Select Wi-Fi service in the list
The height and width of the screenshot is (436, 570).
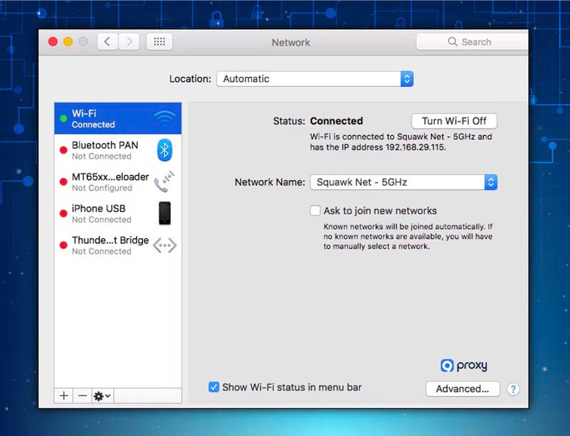coord(107,118)
